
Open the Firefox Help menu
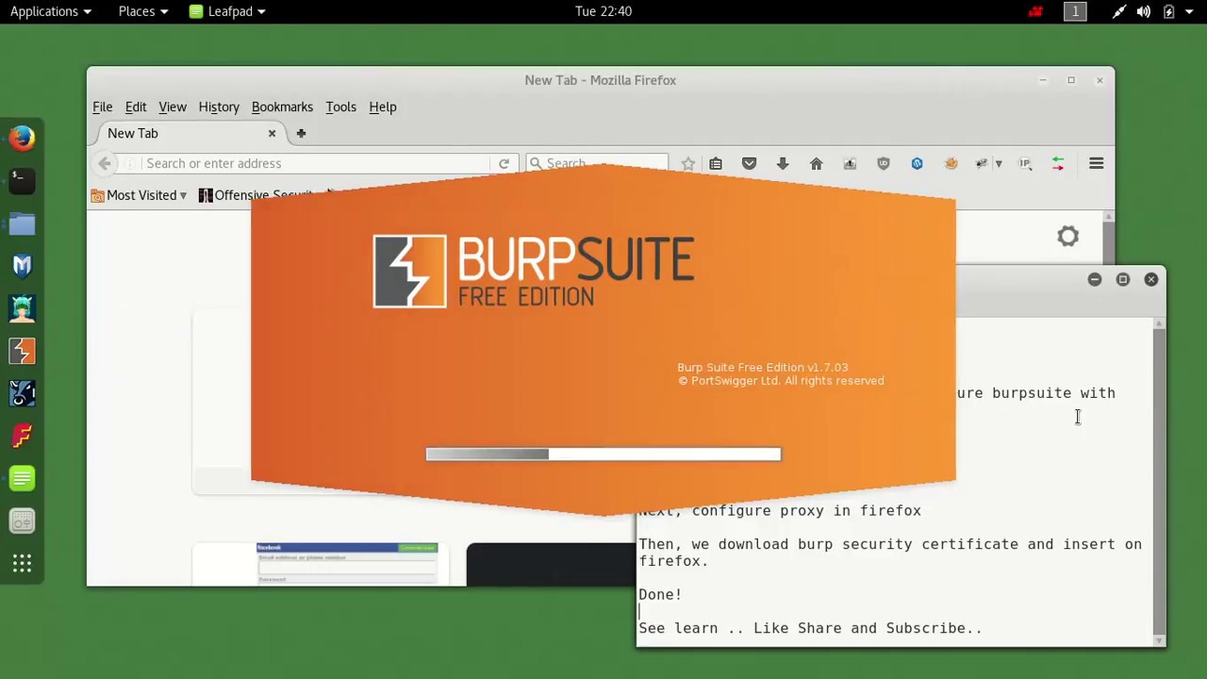[x=383, y=107]
